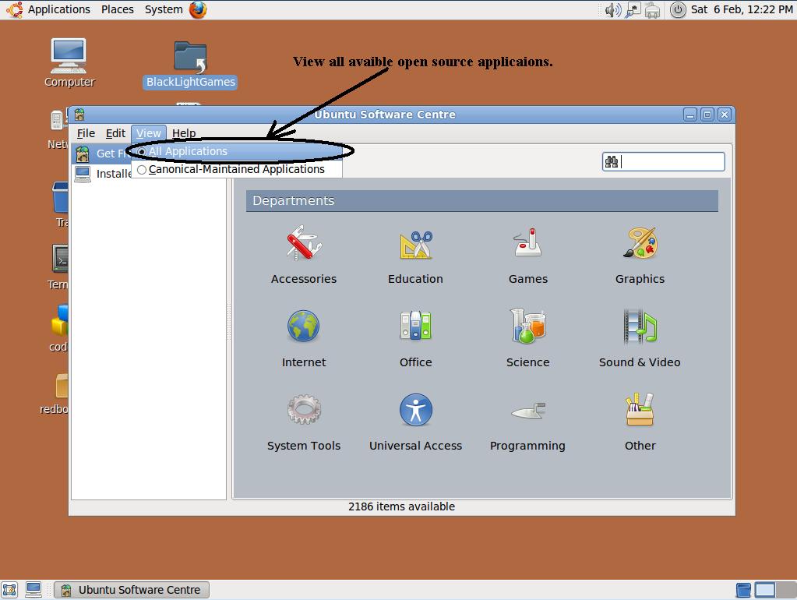Click the volume speaker icon
This screenshot has height=600, width=797.
[x=612, y=10]
